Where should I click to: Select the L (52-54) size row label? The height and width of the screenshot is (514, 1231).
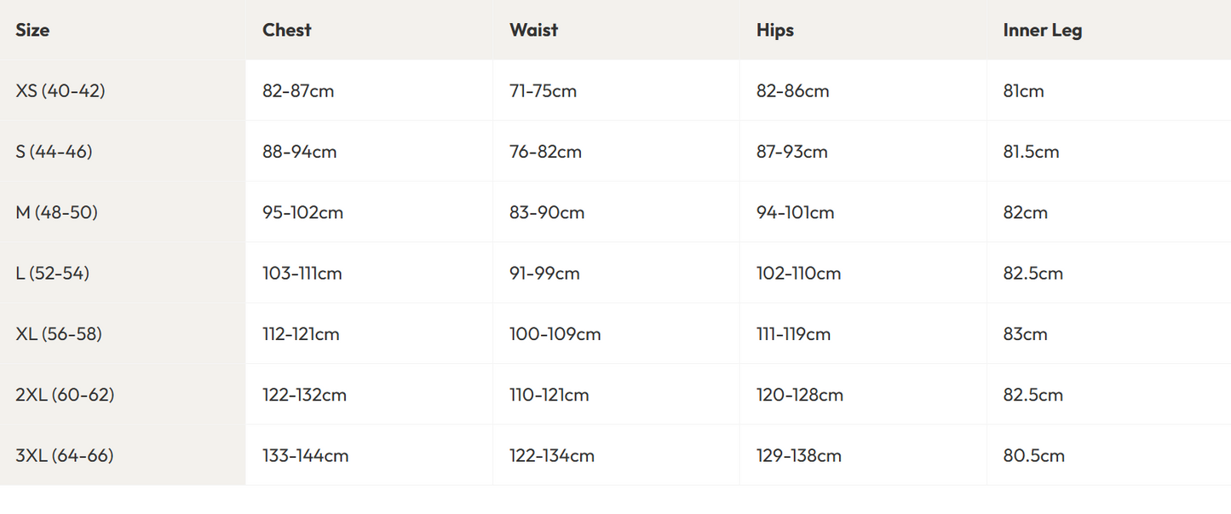coord(53,274)
